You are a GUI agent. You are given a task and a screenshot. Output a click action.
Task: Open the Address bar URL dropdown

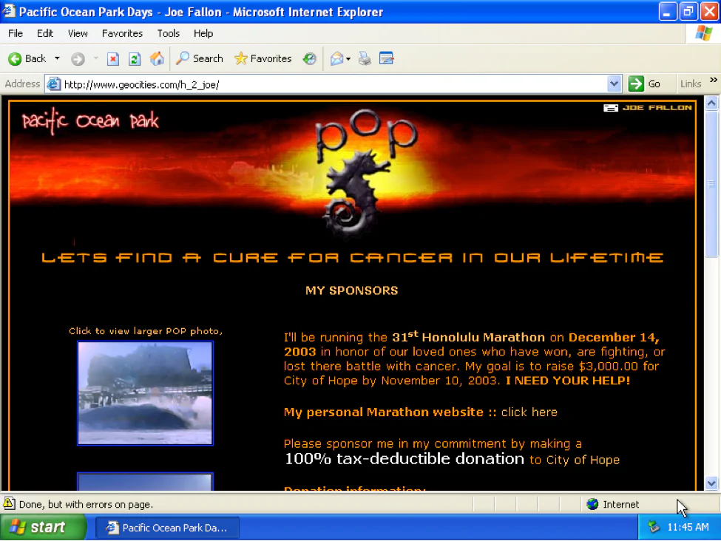[x=614, y=84]
